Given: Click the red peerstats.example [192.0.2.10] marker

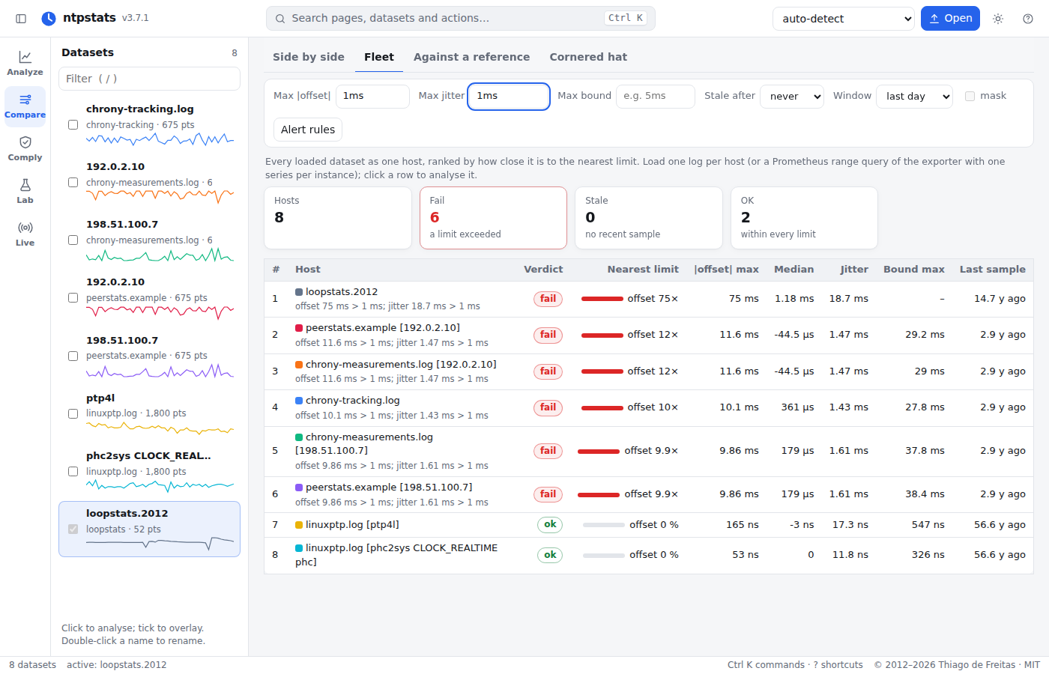Looking at the screenshot, I should pyautogui.click(x=299, y=328).
